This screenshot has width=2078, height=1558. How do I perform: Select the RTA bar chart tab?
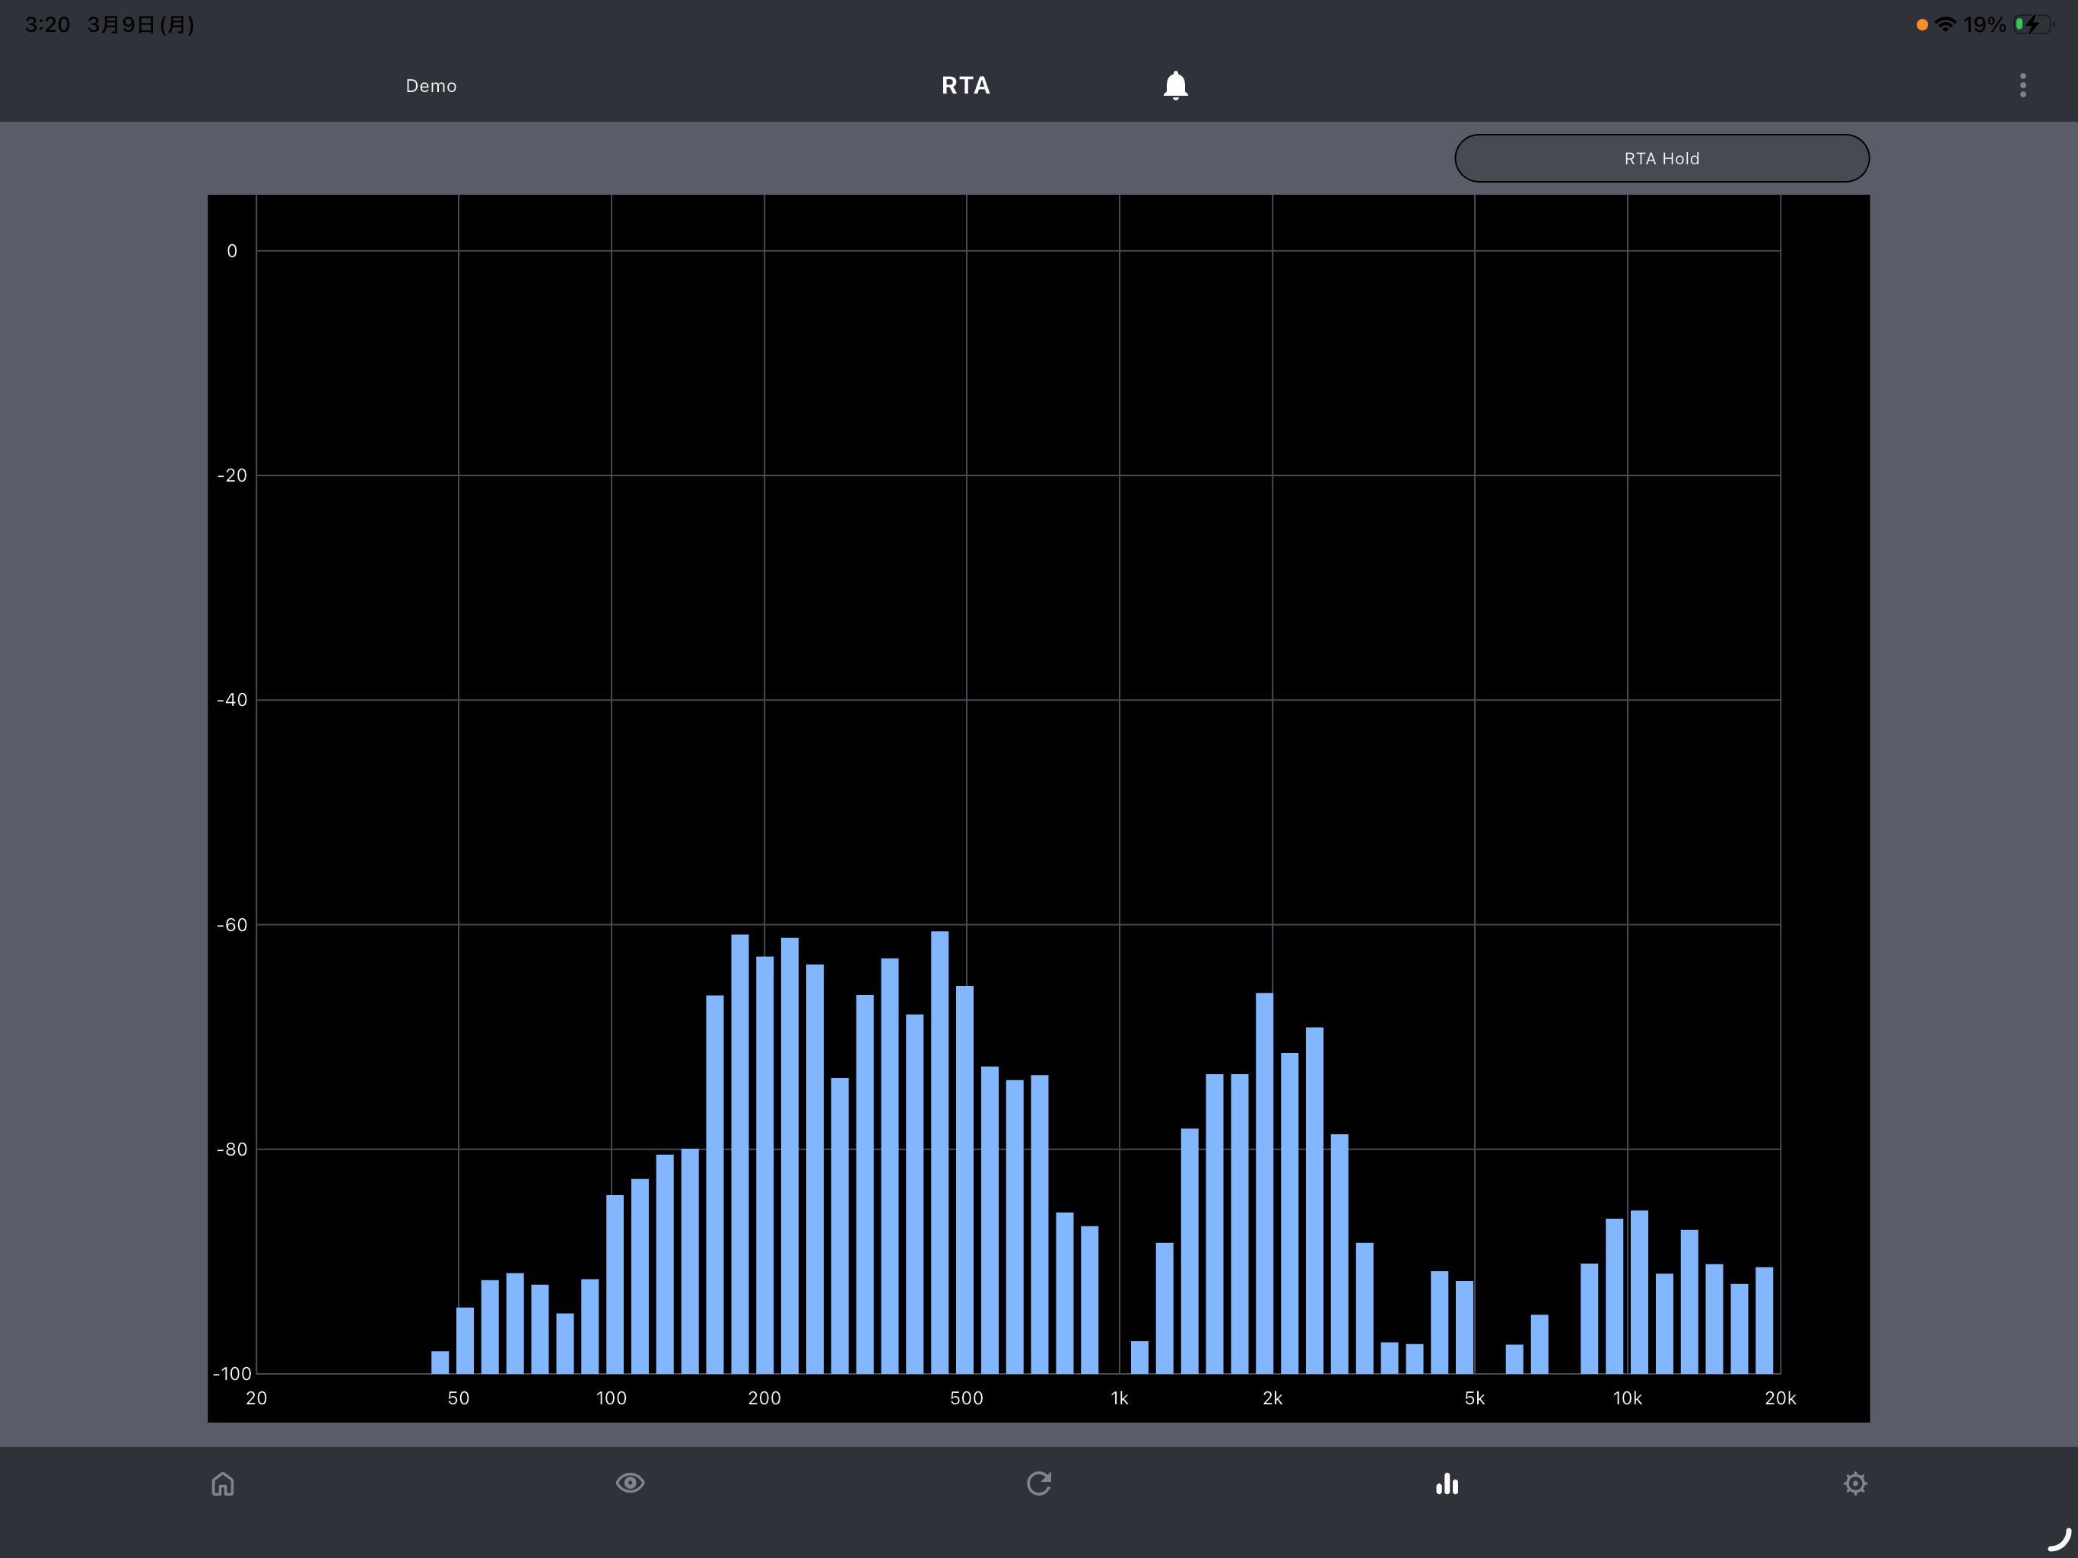1447,1483
